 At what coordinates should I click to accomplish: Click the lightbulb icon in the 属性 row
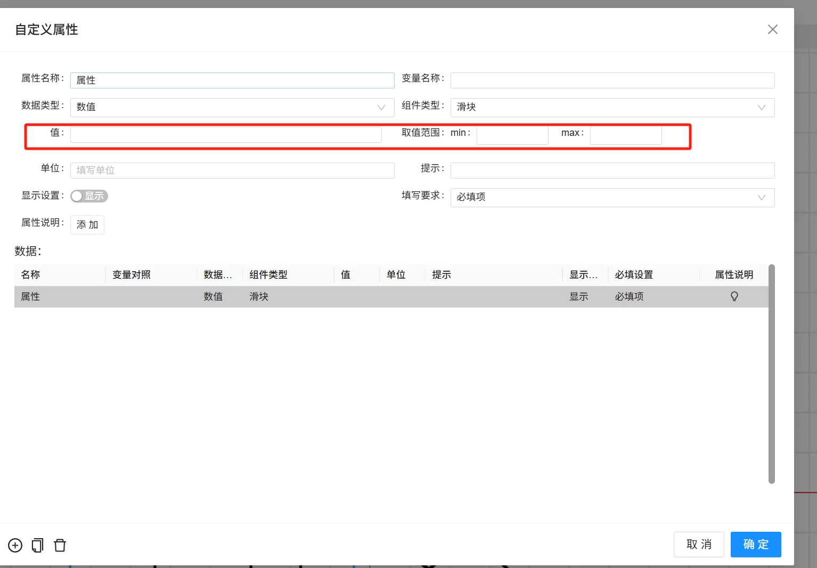coord(734,296)
